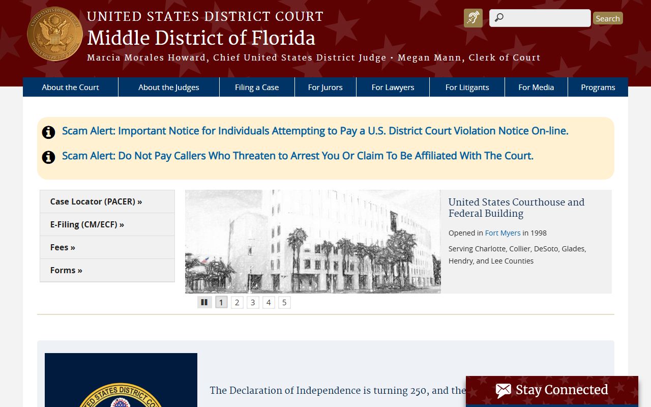Open the Fees link

[x=107, y=247]
